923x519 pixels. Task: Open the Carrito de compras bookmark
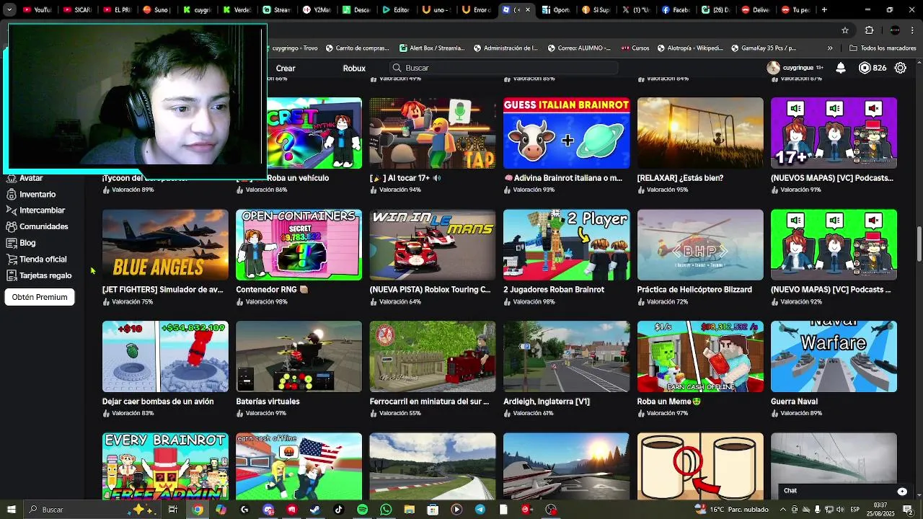[356, 48]
